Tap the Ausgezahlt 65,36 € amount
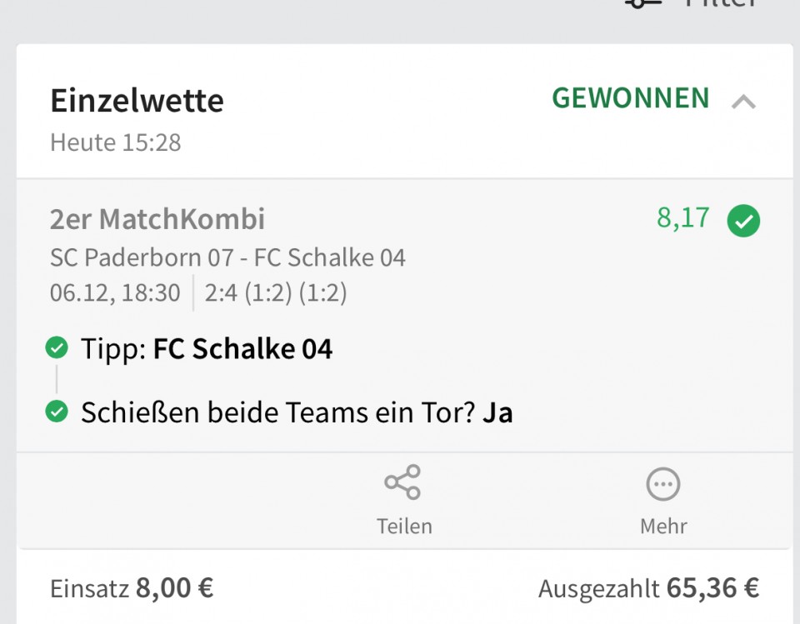The width and height of the screenshot is (800, 624). click(x=649, y=588)
